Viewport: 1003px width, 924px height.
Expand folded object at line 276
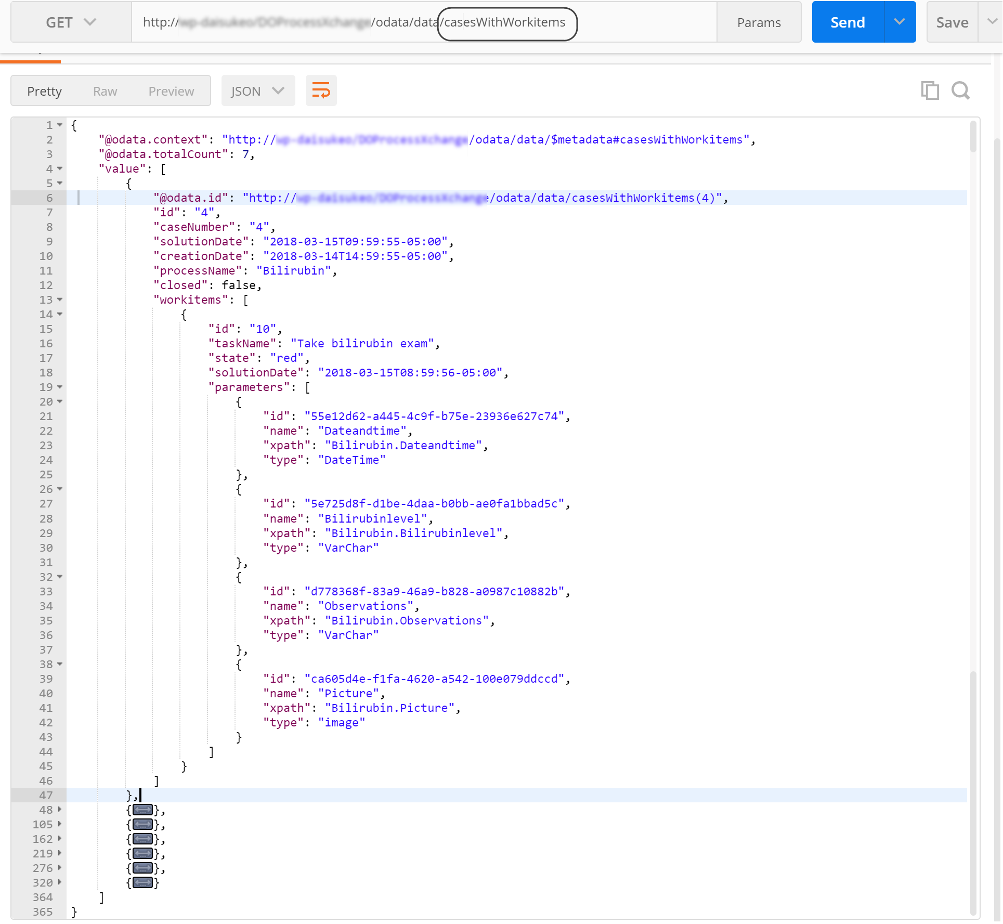coord(60,868)
